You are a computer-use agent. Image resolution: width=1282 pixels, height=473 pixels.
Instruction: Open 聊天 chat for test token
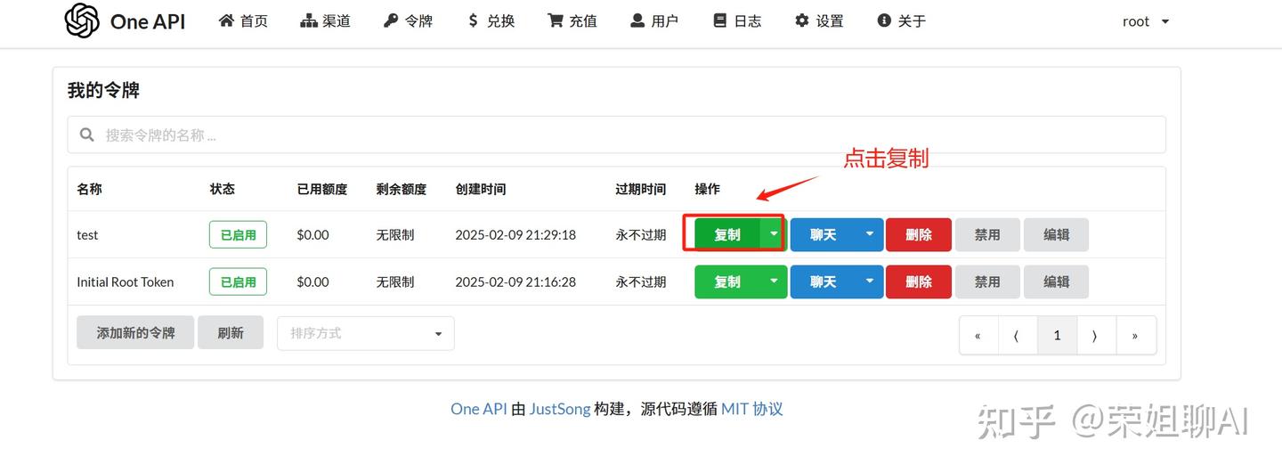pos(824,234)
